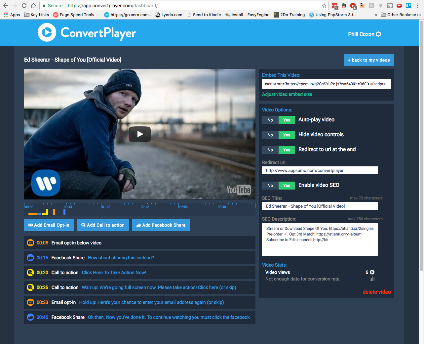Click email icon for 00:05 opt-in row
Viewport: 424px width, 344px height.
30,243
